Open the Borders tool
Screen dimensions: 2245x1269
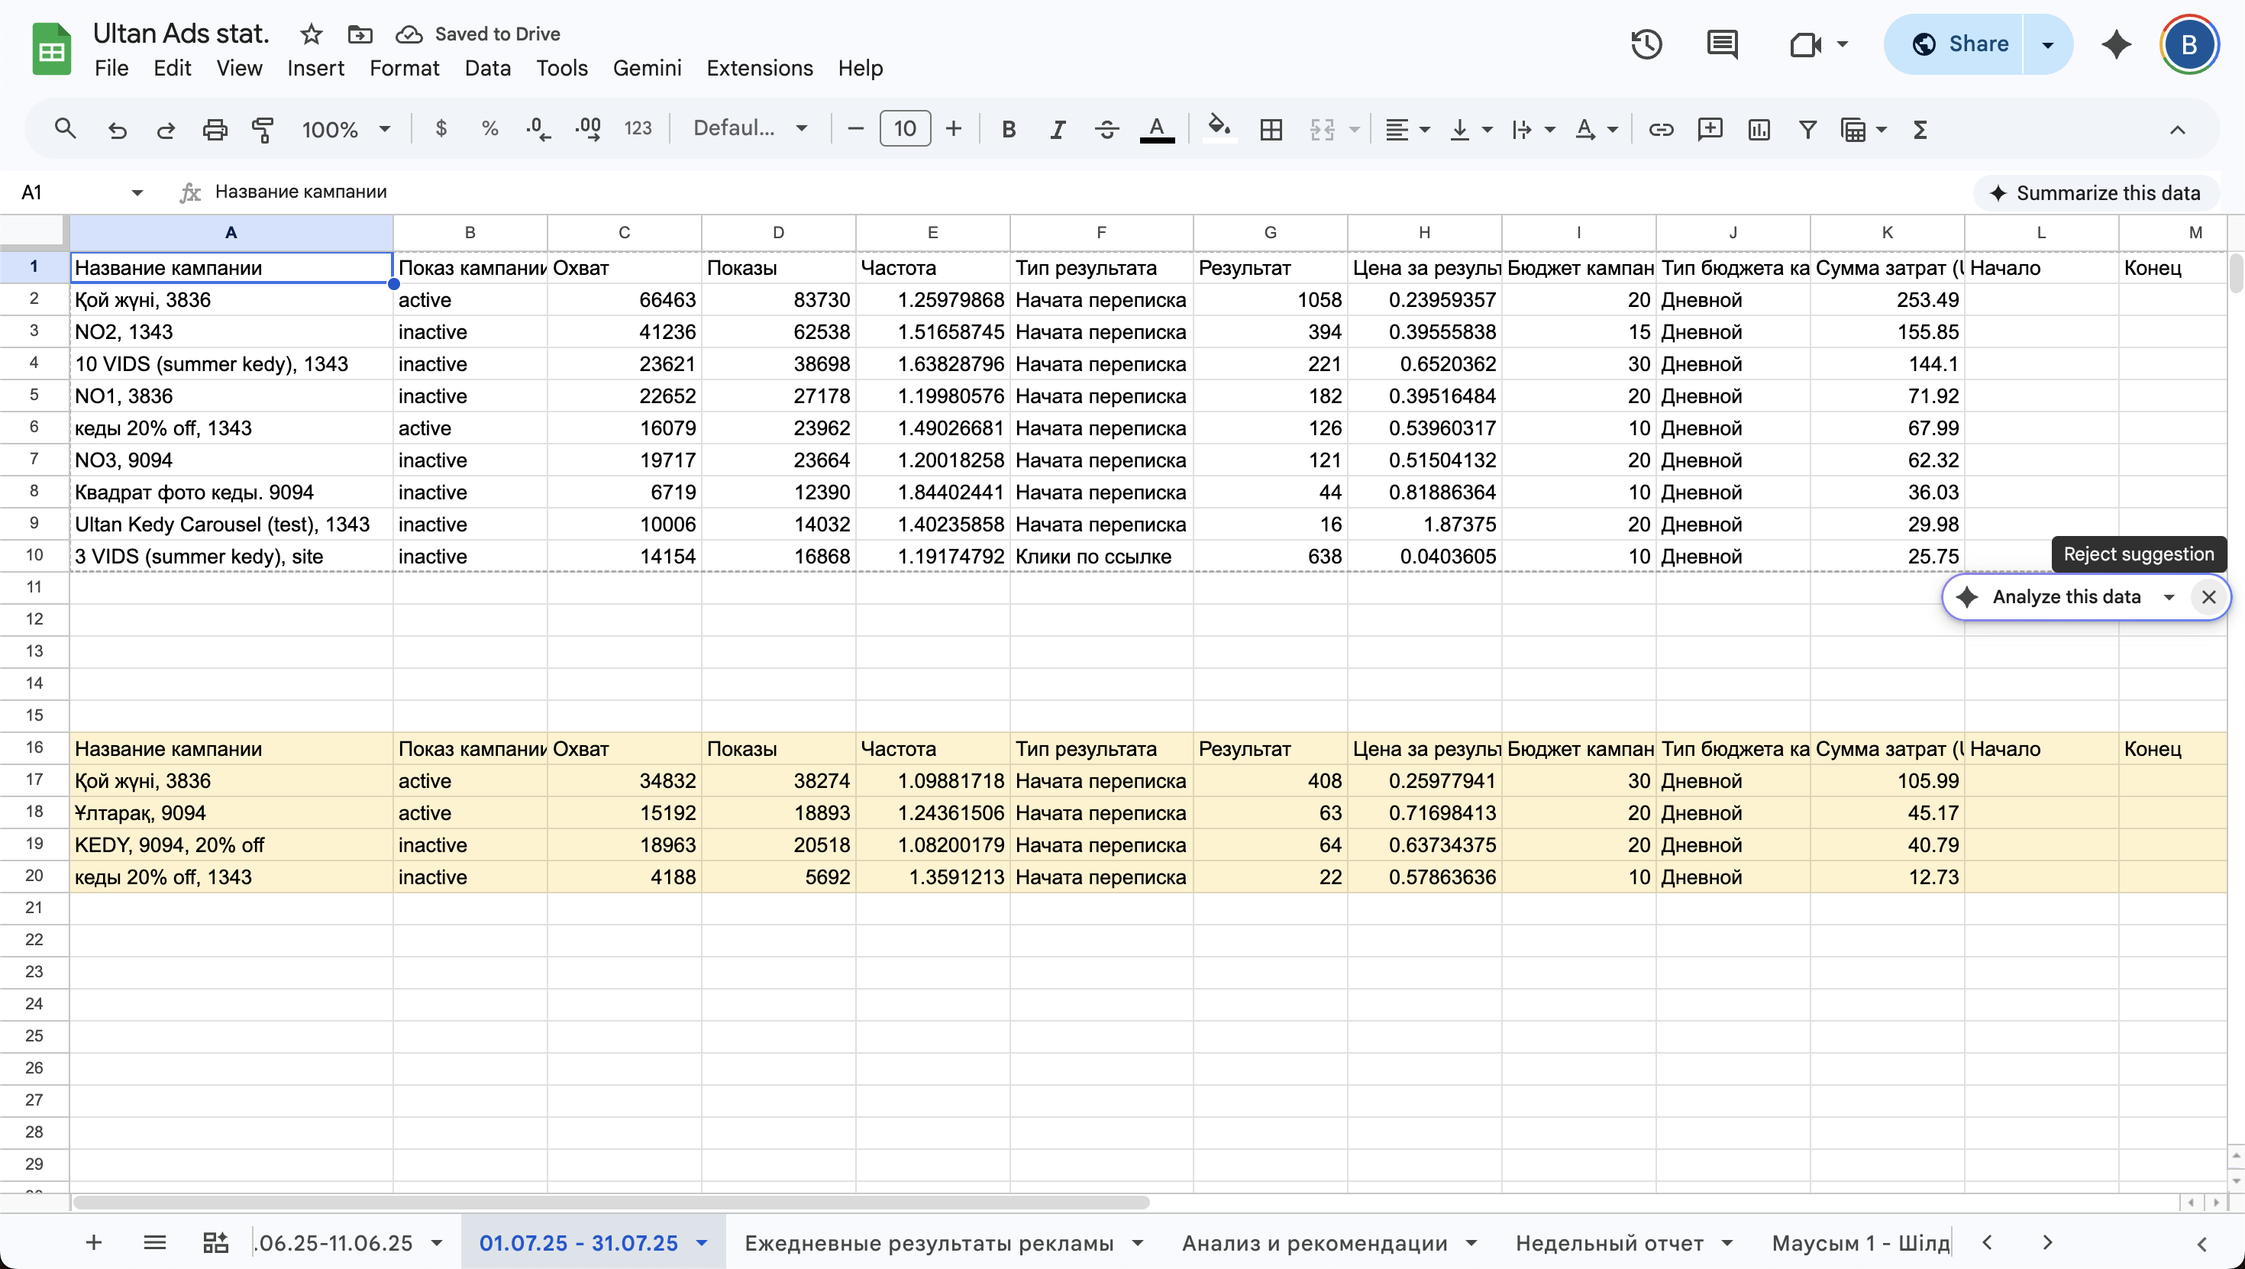click(1271, 129)
